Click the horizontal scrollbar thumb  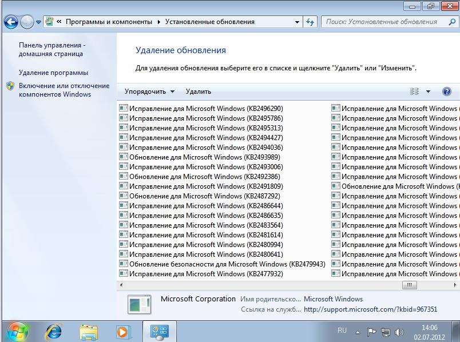click(410, 284)
